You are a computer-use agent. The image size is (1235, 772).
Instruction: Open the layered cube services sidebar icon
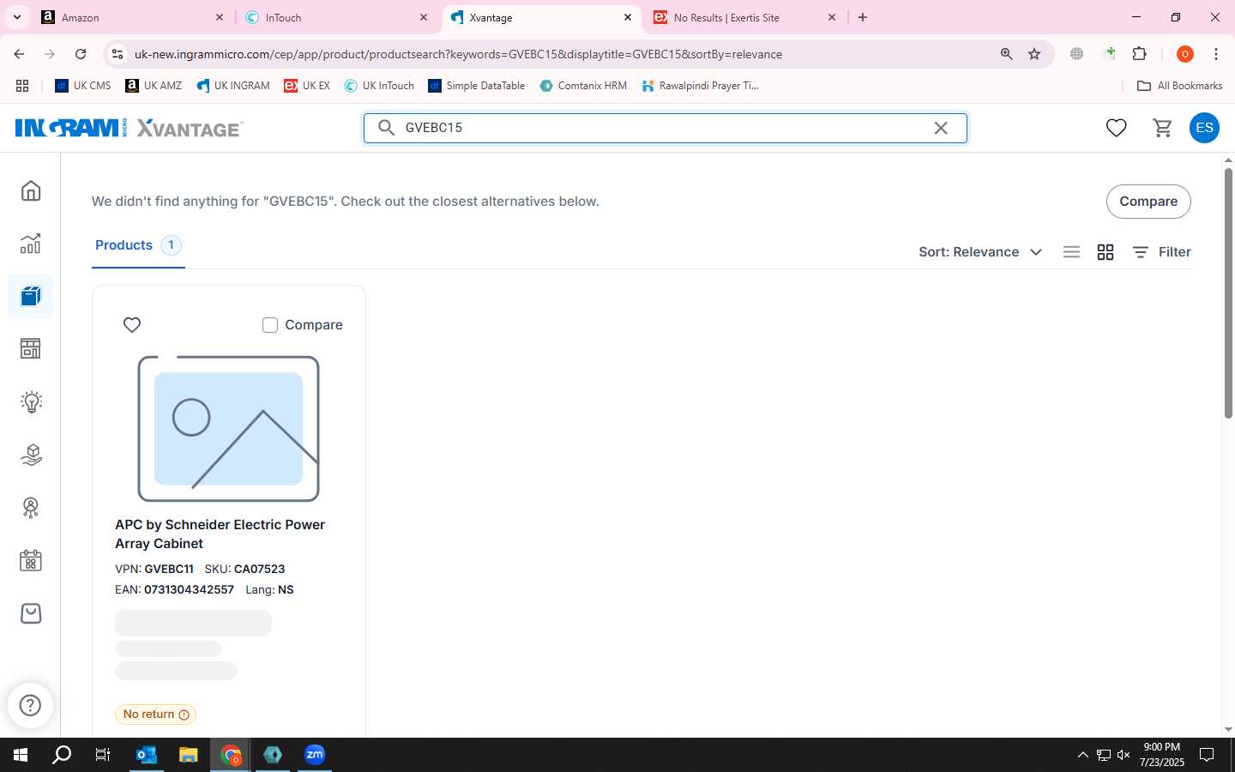[31, 455]
